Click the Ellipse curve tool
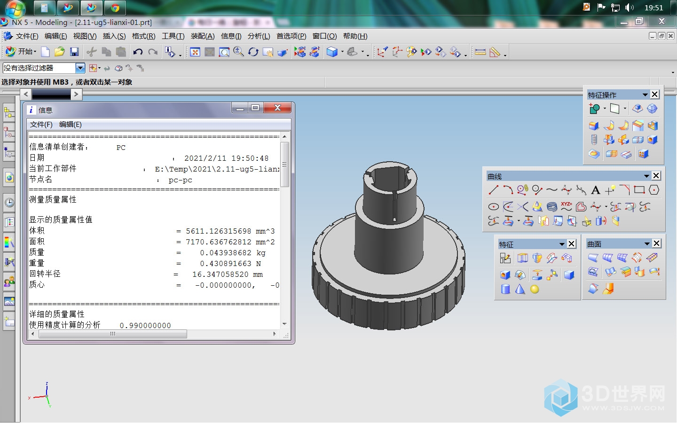Viewport: 677px width, 423px height. (493, 207)
